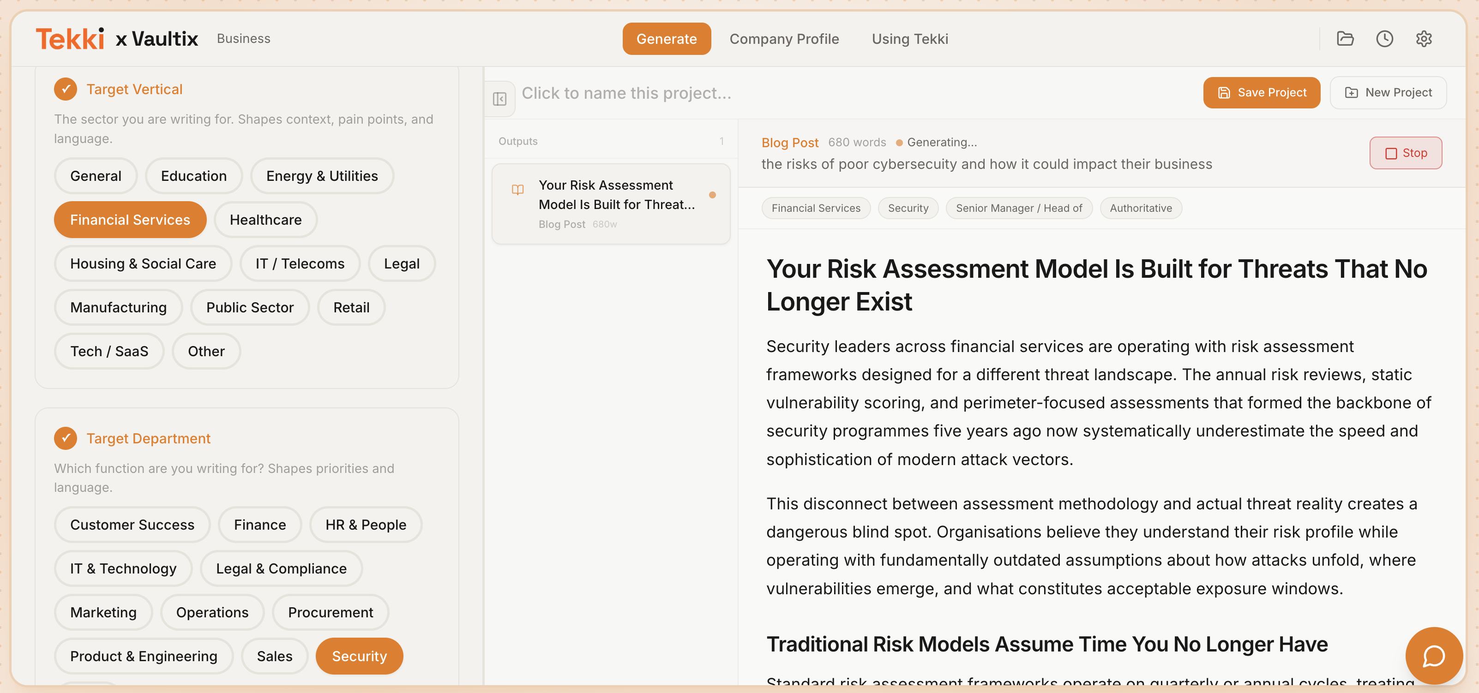Select the Healthcare vertical chip

pyautogui.click(x=265, y=220)
